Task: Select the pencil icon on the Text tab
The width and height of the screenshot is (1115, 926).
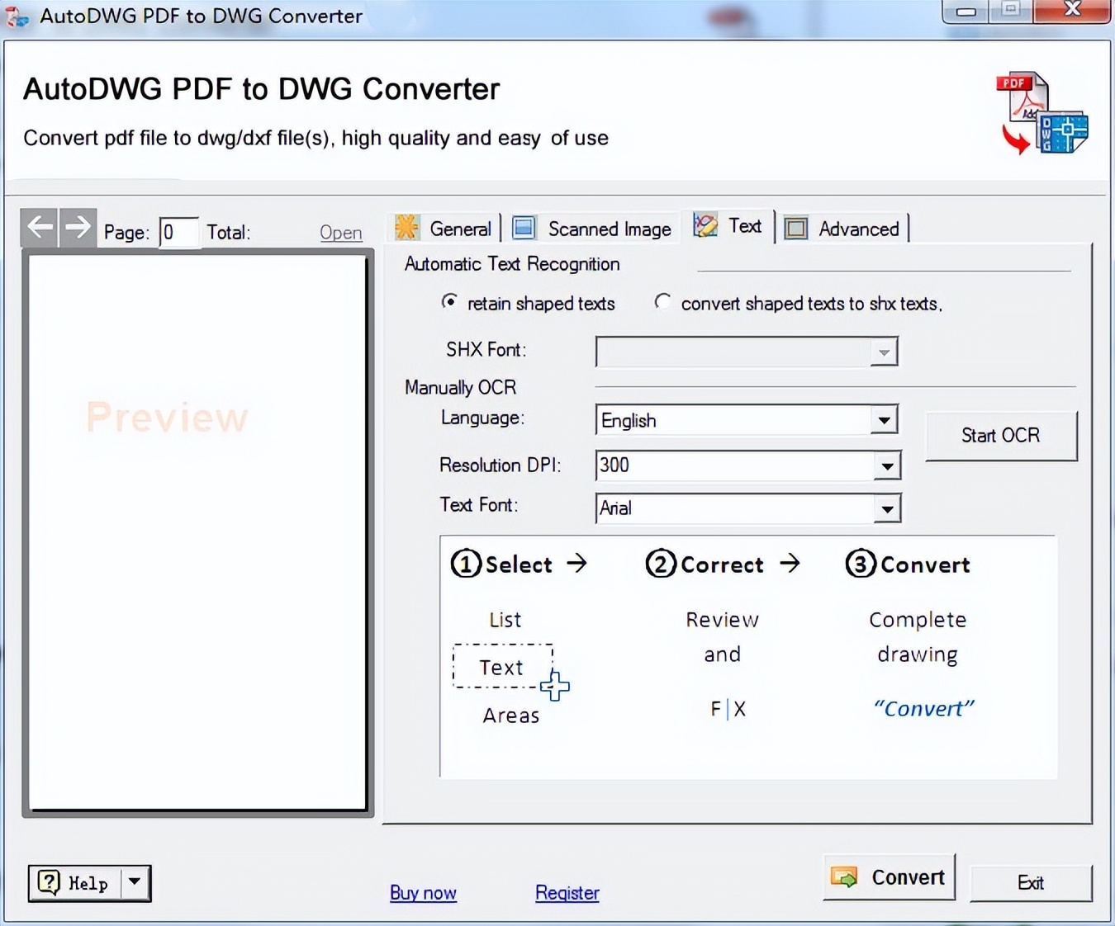Action: tap(705, 225)
